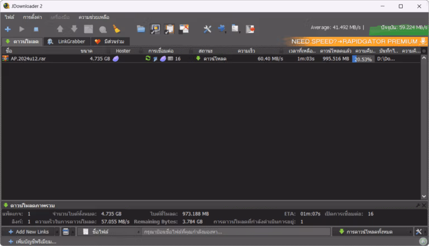
Task: Click the Add New Links button
Action: (28, 232)
